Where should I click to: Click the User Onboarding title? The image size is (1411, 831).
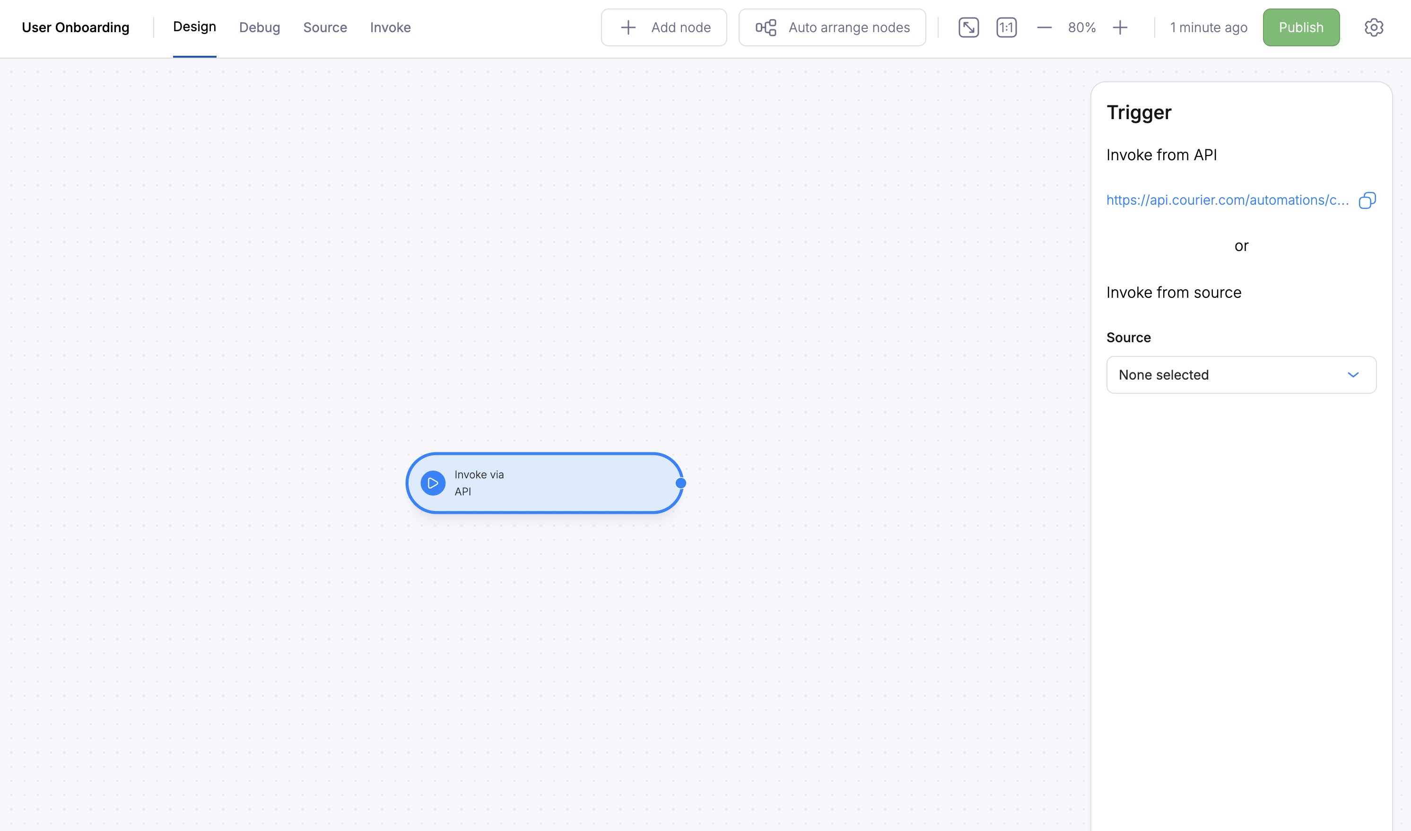click(75, 27)
